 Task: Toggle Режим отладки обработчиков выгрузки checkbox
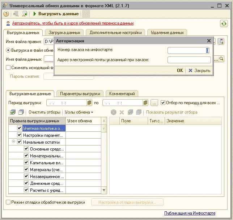[8, 202]
